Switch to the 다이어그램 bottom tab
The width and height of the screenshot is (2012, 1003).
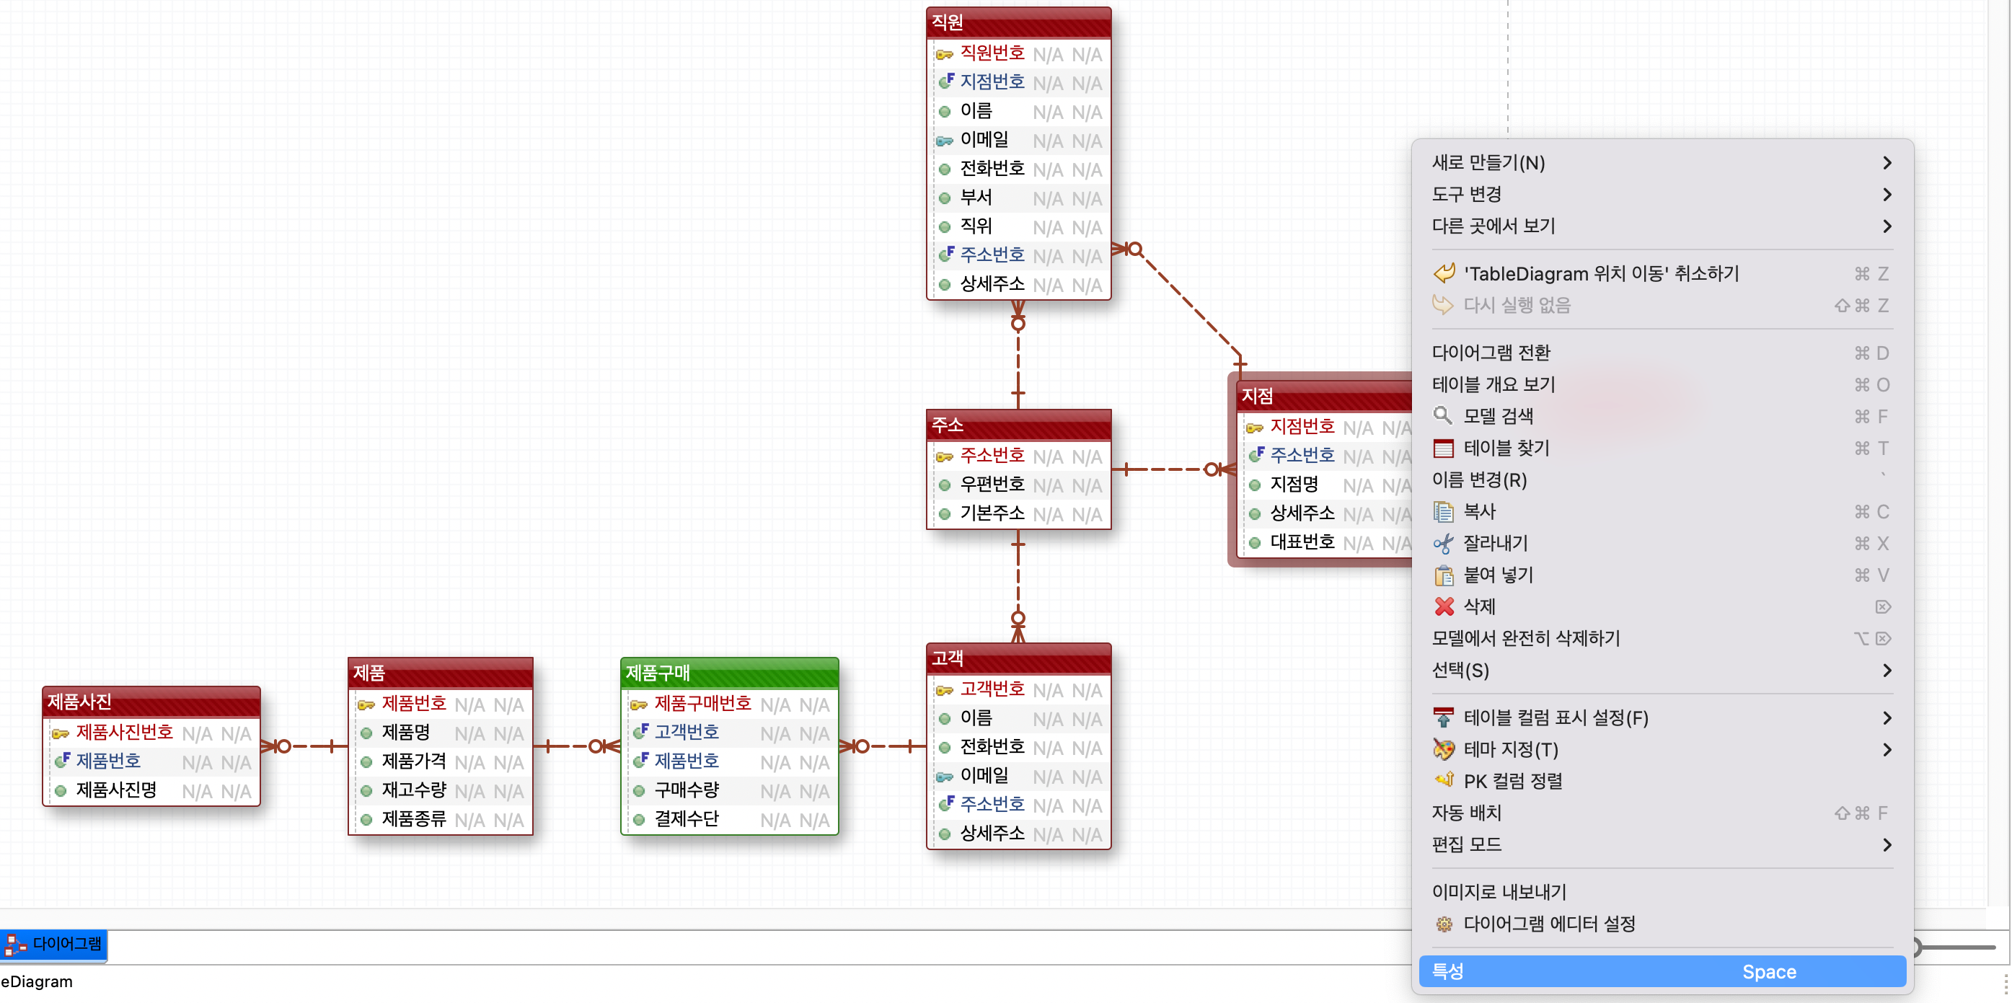[x=54, y=945]
